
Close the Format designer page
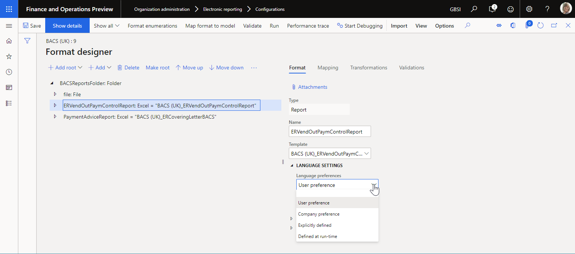click(568, 25)
